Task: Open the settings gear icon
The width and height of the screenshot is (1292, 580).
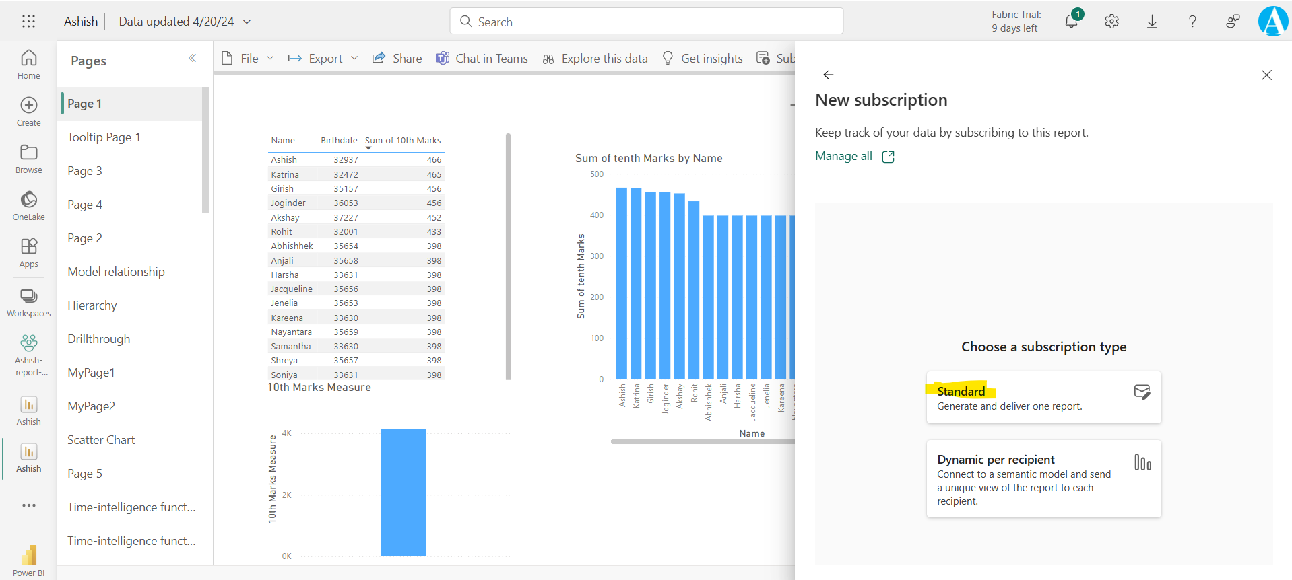Action: [x=1111, y=22]
